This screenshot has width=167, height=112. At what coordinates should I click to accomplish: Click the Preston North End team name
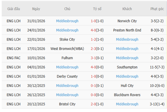(x=127, y=30)
